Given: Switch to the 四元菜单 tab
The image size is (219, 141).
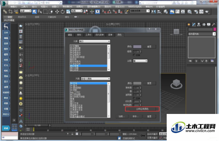Looking at the screenshot, I should [99, 35].
